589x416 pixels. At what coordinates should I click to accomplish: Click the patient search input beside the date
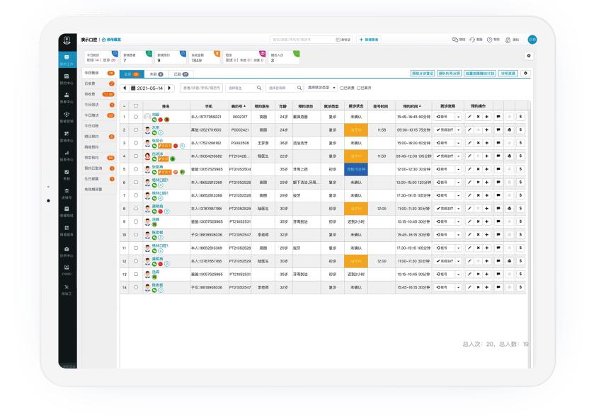tap(201, 88)
